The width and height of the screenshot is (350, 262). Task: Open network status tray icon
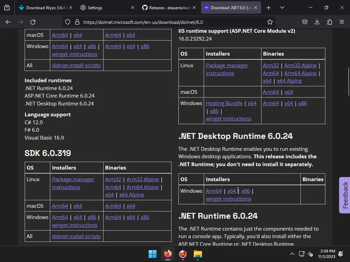pyautogui.click(x=301, y=254)
